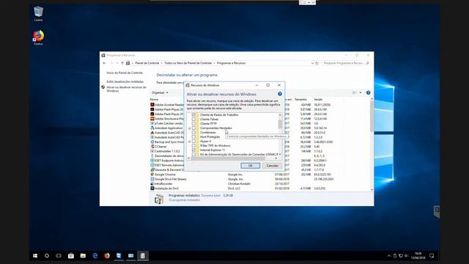Screen dimensions: 469x264
Task: Click features list vertical scrollbar thumb
Action: pyautogui.click(x=280, y=124)
